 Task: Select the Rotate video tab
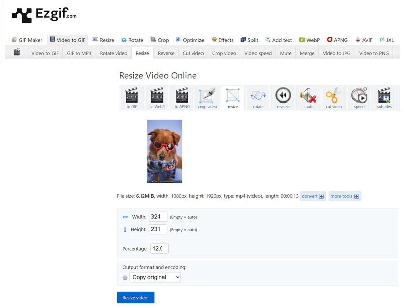coord(113,53)
